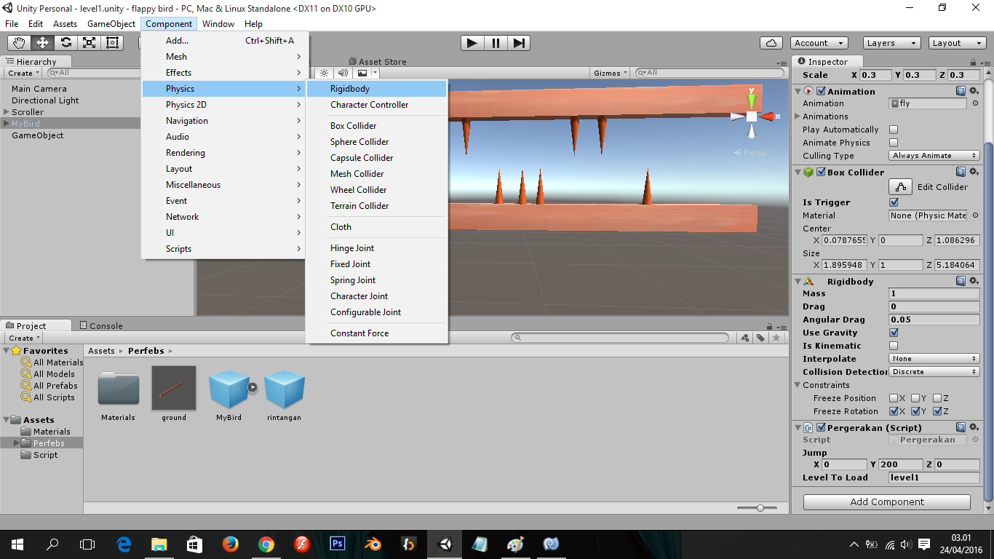Open Cloud services icon
This screenshot has height=559, width=994.
point(771,43)
